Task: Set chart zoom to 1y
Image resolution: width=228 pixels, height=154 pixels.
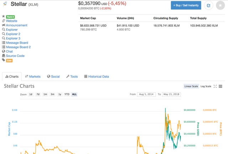Action: 60,94
